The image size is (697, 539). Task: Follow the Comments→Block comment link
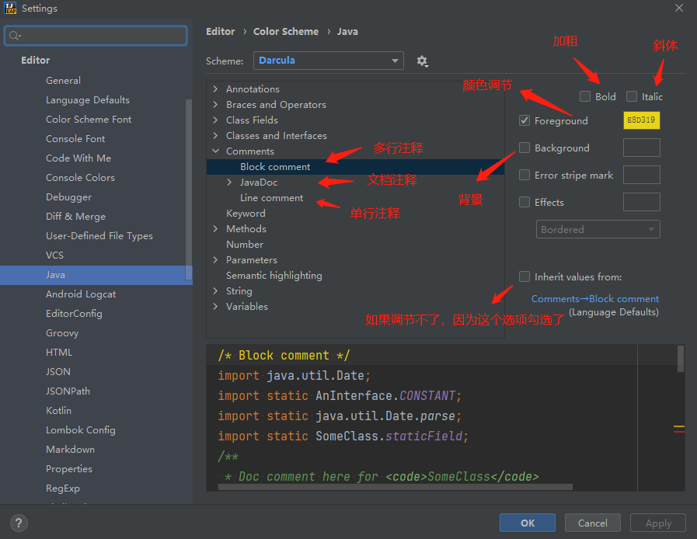(594, 299)
